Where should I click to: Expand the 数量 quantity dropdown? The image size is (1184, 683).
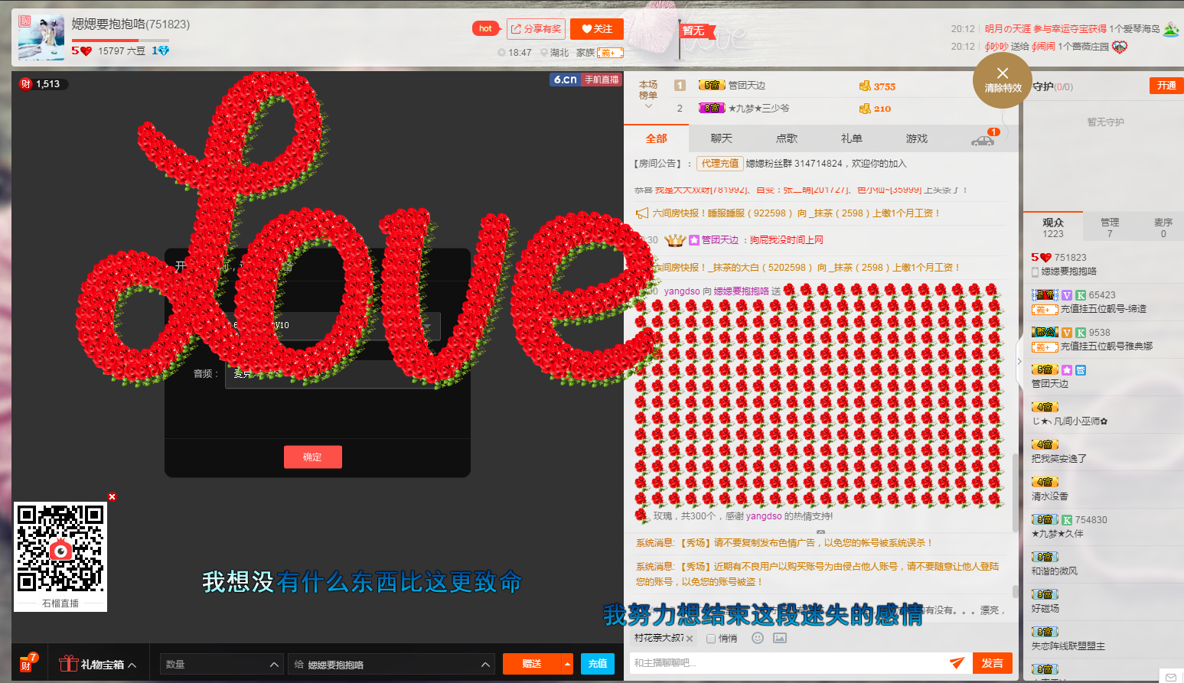tap(220, 664)
